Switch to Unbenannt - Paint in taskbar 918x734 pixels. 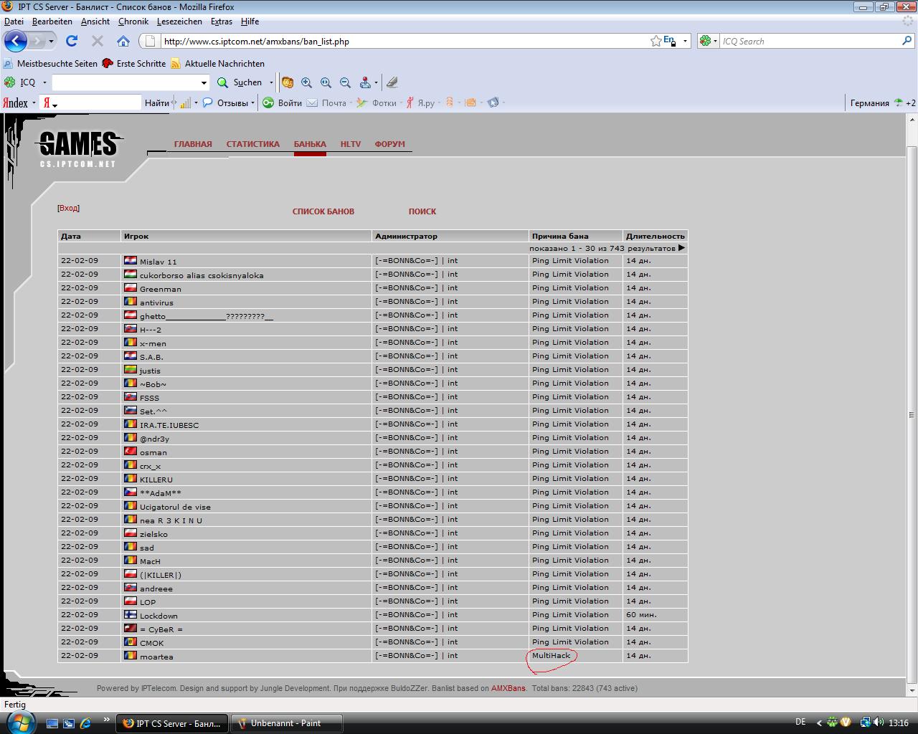(286, 723)
